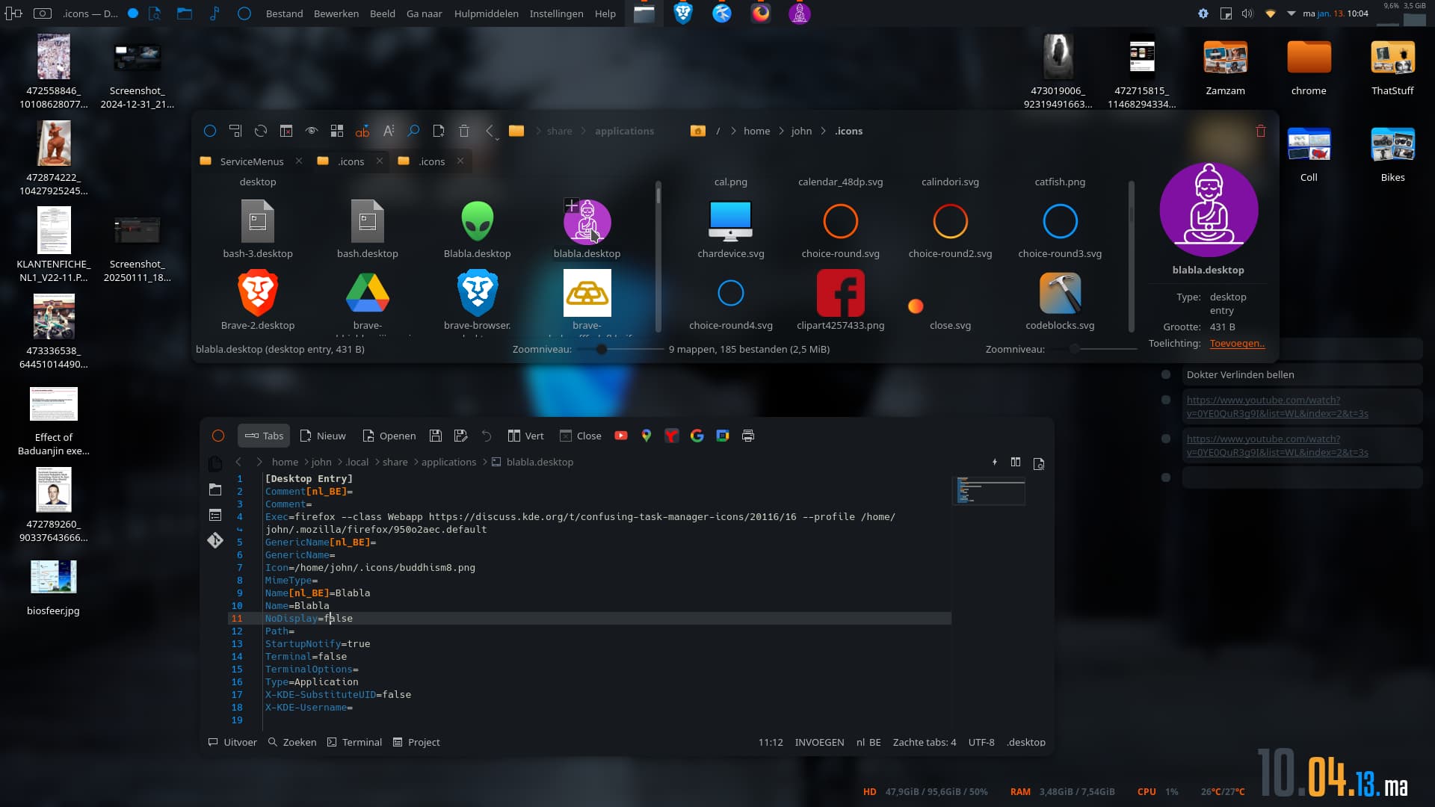Open the UTF-8 encoding selector in Kate statusbar
Screen dimensions: 1435x807
981,742
